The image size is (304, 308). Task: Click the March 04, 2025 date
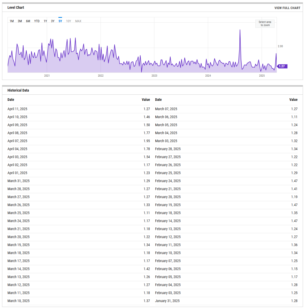166,133
